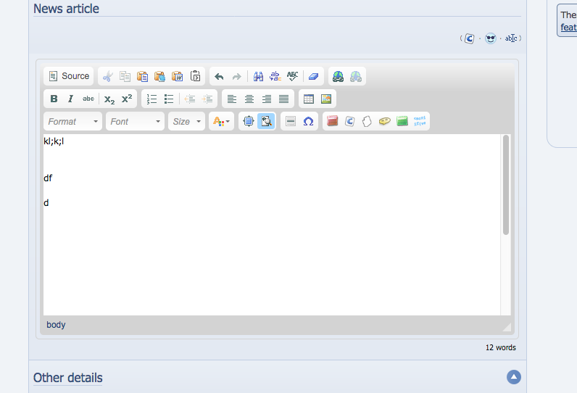Toggle bold formatting

pos(54,99)
